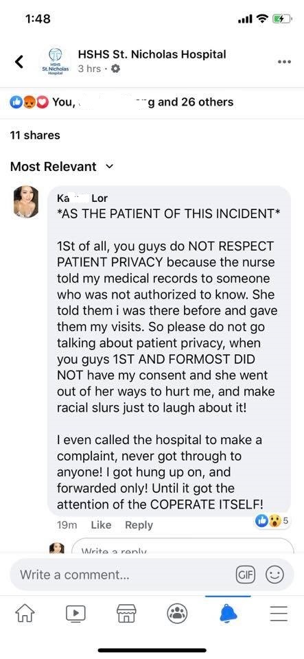The height and width of the screenshot is (659, 304).
Task: Tap the HSHS St. Nicholas Hospital logo
Action: pos(56,61)
